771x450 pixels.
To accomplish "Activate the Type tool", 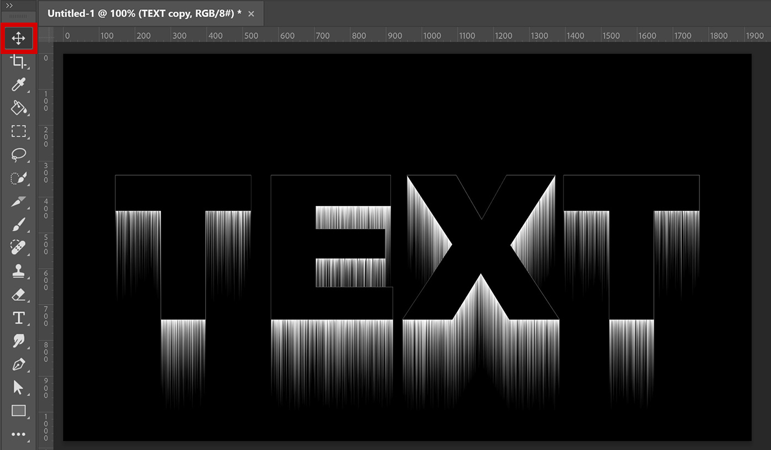I will [18, 318].
